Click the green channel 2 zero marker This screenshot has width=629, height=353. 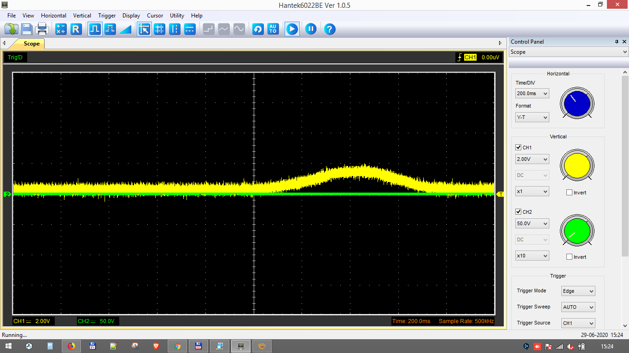[7, 194]
